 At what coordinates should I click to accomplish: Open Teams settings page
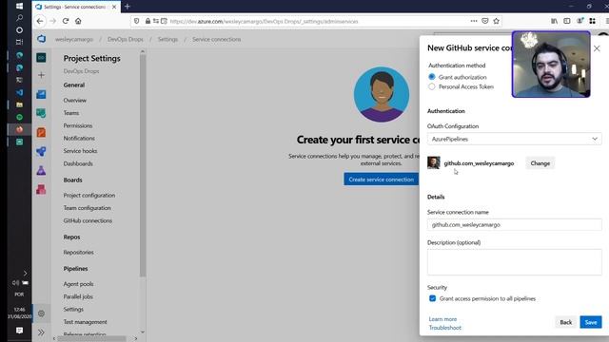coord(71,113)
